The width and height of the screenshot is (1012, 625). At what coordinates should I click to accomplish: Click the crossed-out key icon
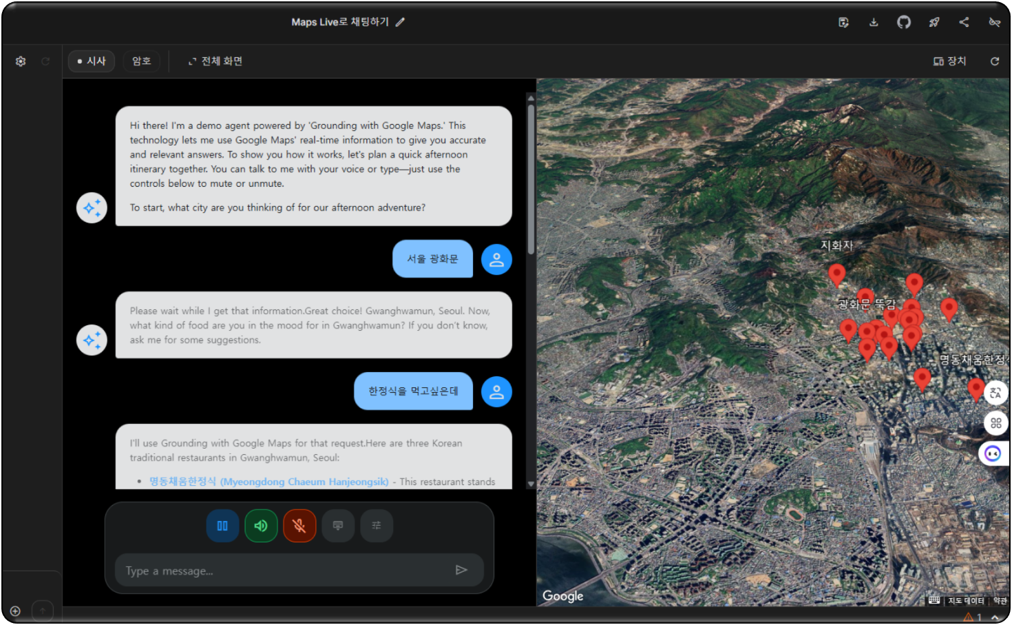[x=994, y=22]
